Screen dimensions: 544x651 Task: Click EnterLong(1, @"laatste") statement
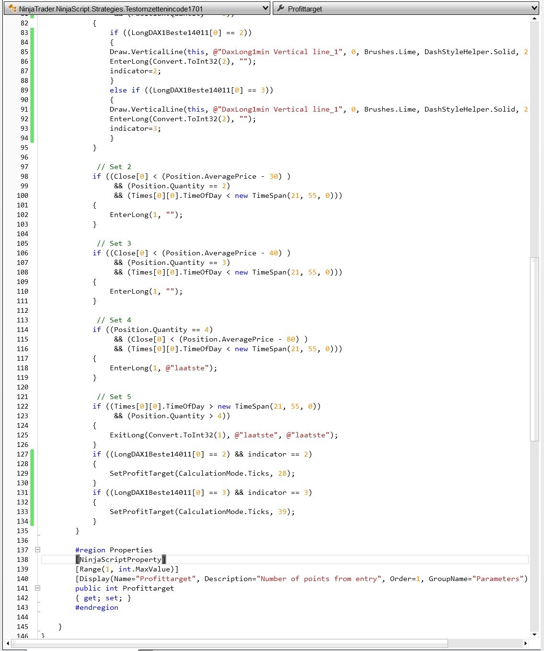coord(163,368)
